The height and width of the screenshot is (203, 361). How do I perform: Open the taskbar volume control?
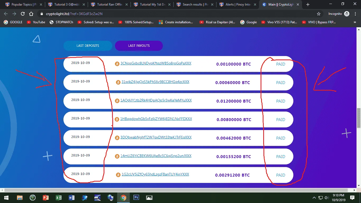click(x=327, y=197)
